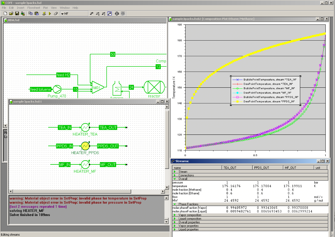335x237 pixels.
Task: Click down arrow of message log scrollbar
Action: coord(166,222)
